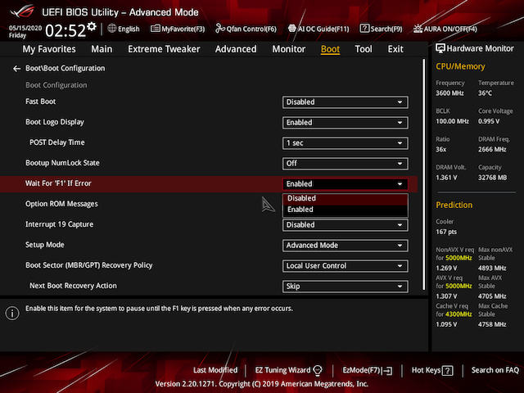Viewport: 524px width, 393px height.
Task: Select the Next Boot Recovery Action label
Action: pos(73,286)
